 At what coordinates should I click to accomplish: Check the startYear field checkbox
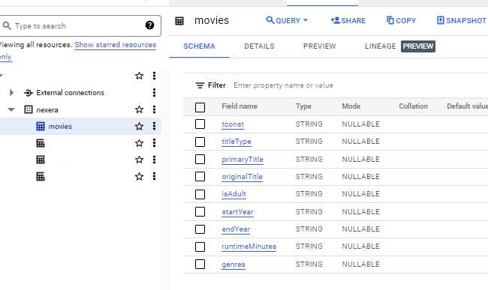coord(200,212)
